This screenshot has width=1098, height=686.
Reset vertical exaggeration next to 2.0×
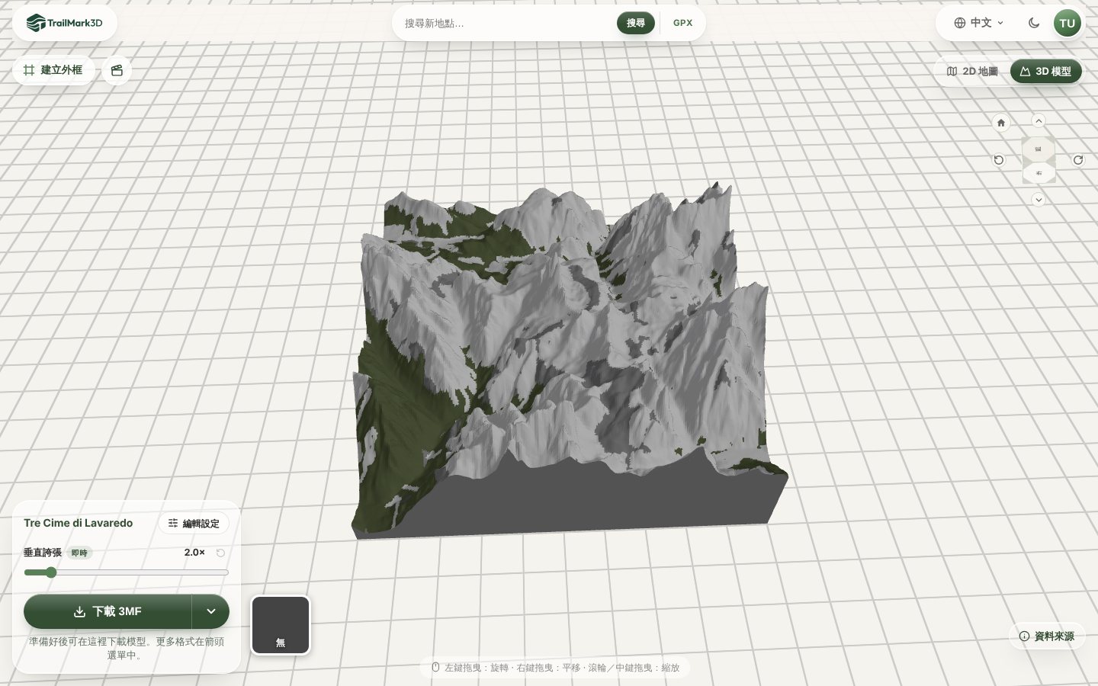pyautogui.click(x=220, y=553)
